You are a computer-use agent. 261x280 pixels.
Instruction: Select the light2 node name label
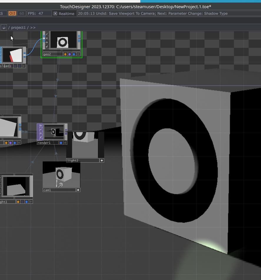click(83, 160)
